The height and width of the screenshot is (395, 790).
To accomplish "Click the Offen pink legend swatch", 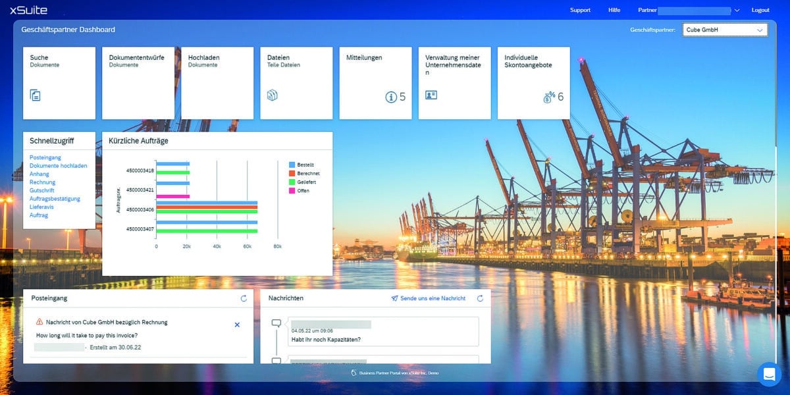I will point(292,191).
